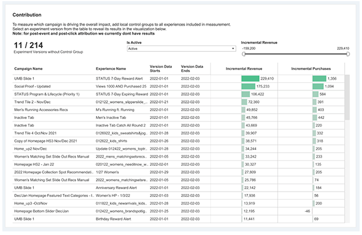Click the 72,360 revenue value

pyautogui.click(x=253, y=102)
